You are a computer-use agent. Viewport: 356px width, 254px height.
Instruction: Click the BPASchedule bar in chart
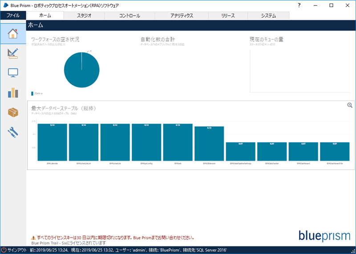click(115, 142)
